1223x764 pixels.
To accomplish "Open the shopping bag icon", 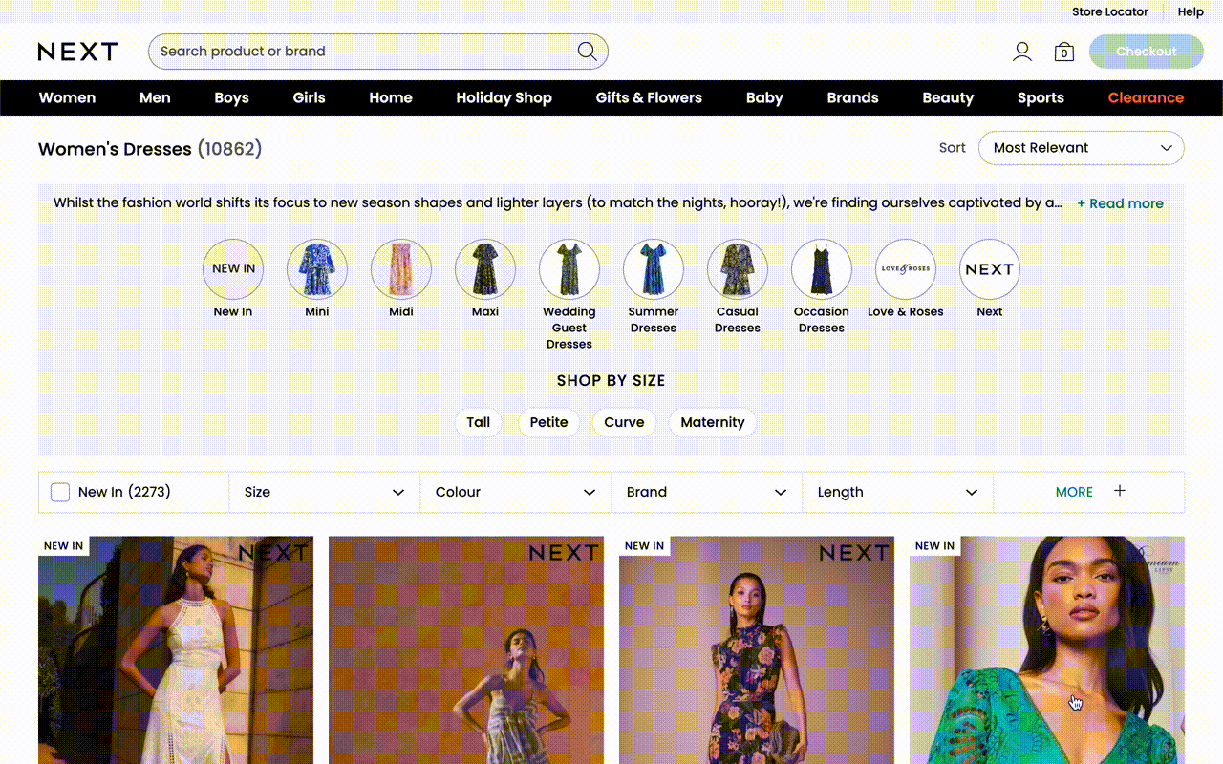I will pyautogui.click(x=1063, y=53).
